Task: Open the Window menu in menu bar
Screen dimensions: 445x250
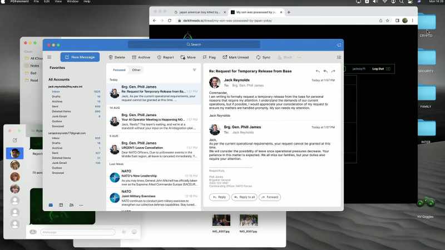Action: point(72,2)
